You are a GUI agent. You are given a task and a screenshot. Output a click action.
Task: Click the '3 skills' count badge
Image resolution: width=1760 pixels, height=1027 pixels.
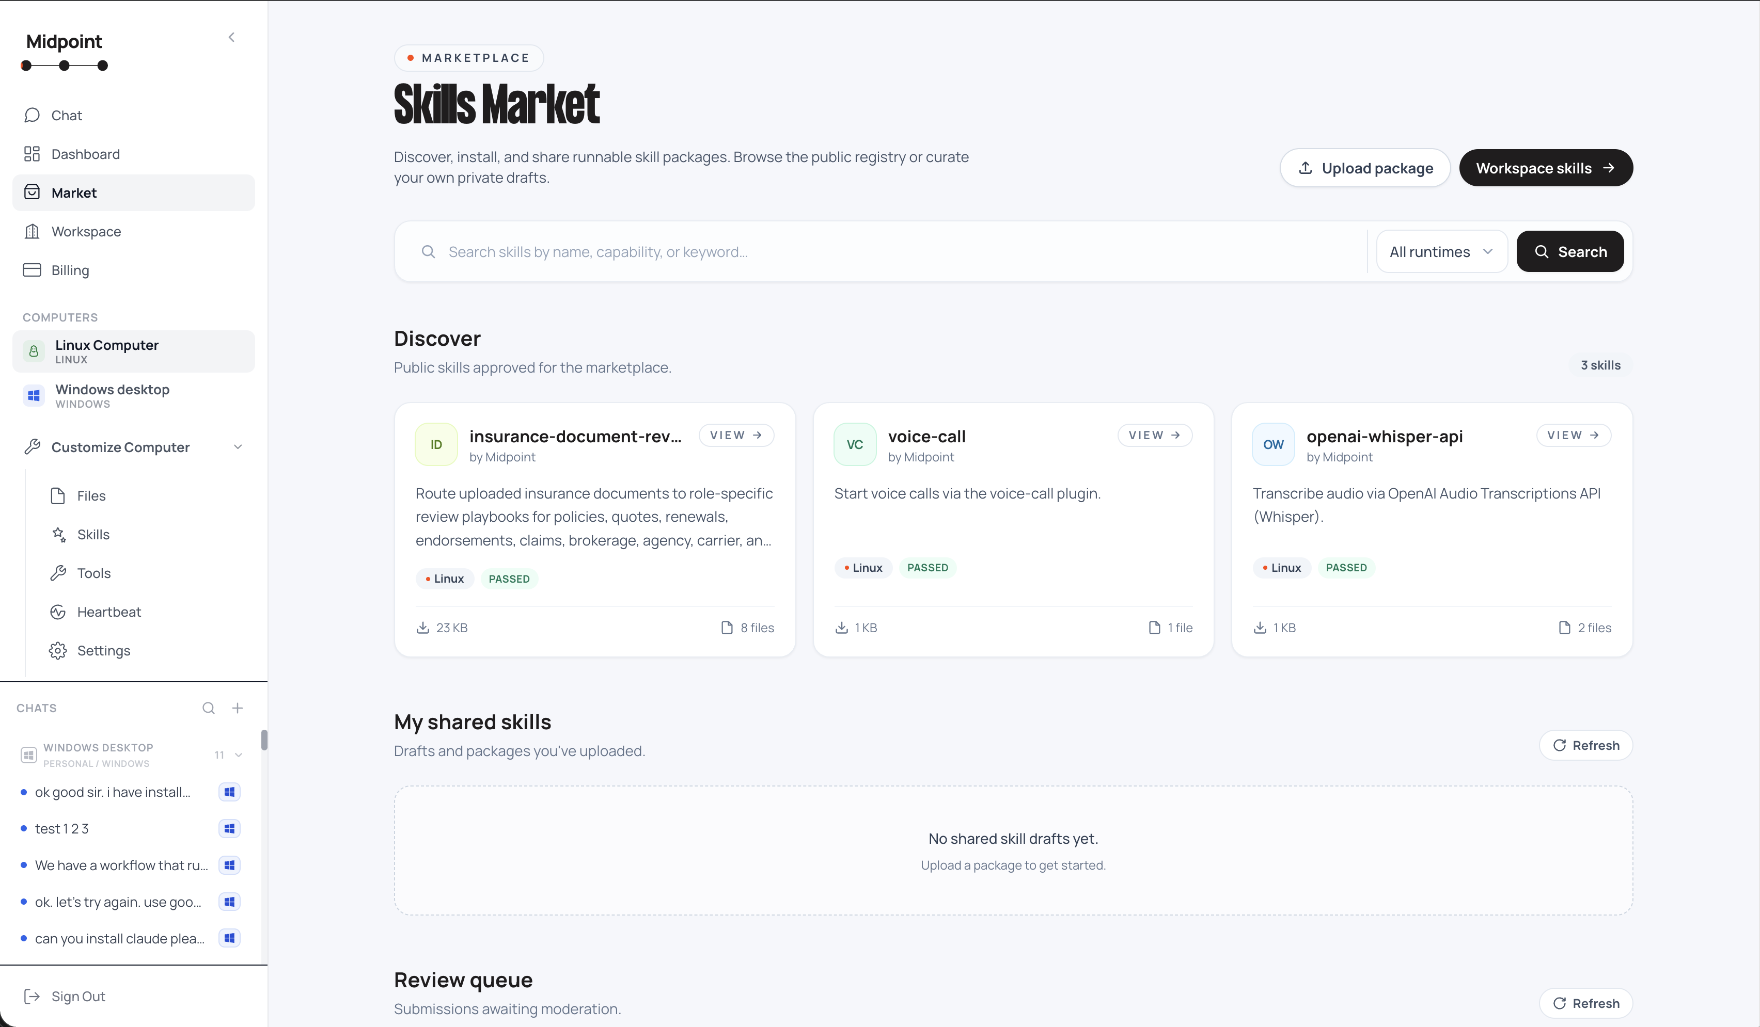tap(1601, 365)
